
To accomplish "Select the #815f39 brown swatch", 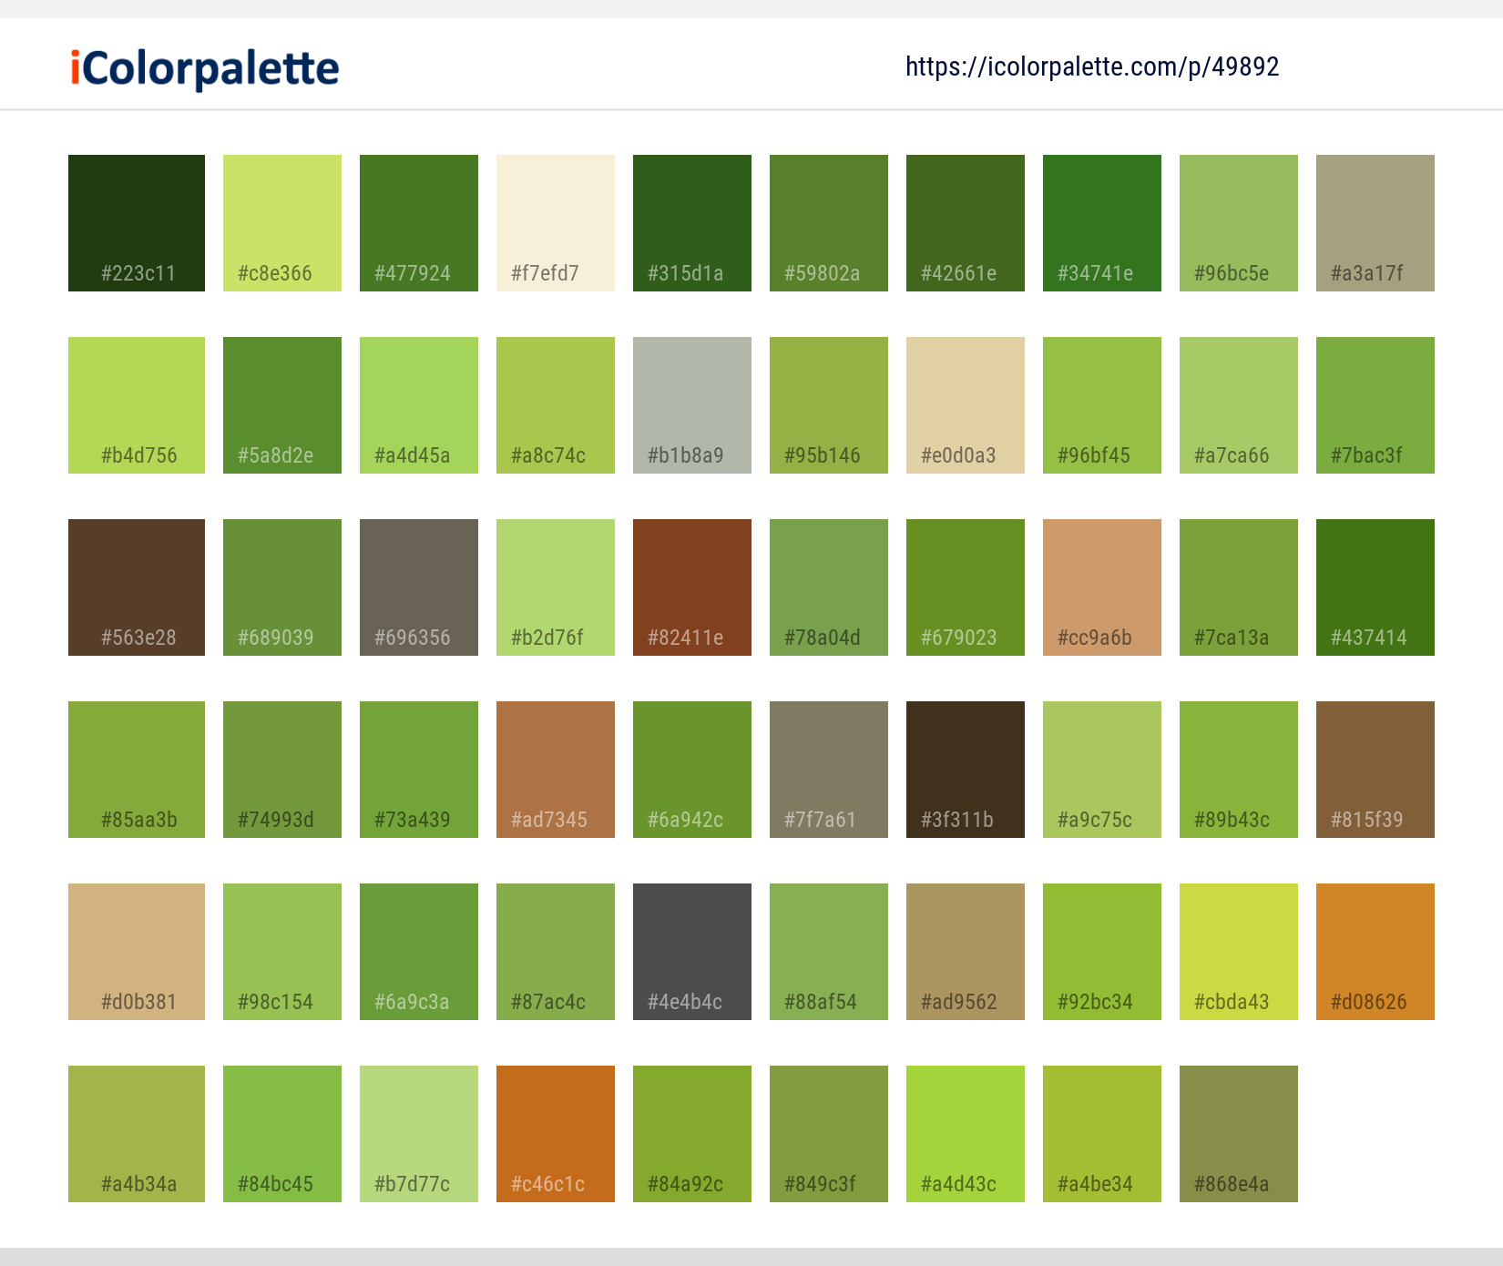I will [x=1375, y=770].
